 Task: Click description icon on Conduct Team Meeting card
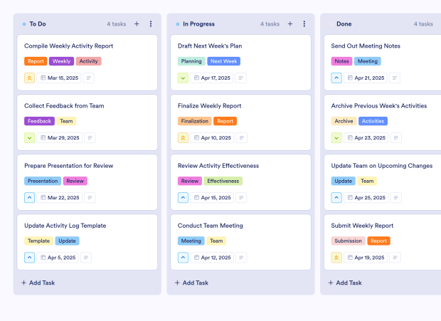tap(243, 258)
